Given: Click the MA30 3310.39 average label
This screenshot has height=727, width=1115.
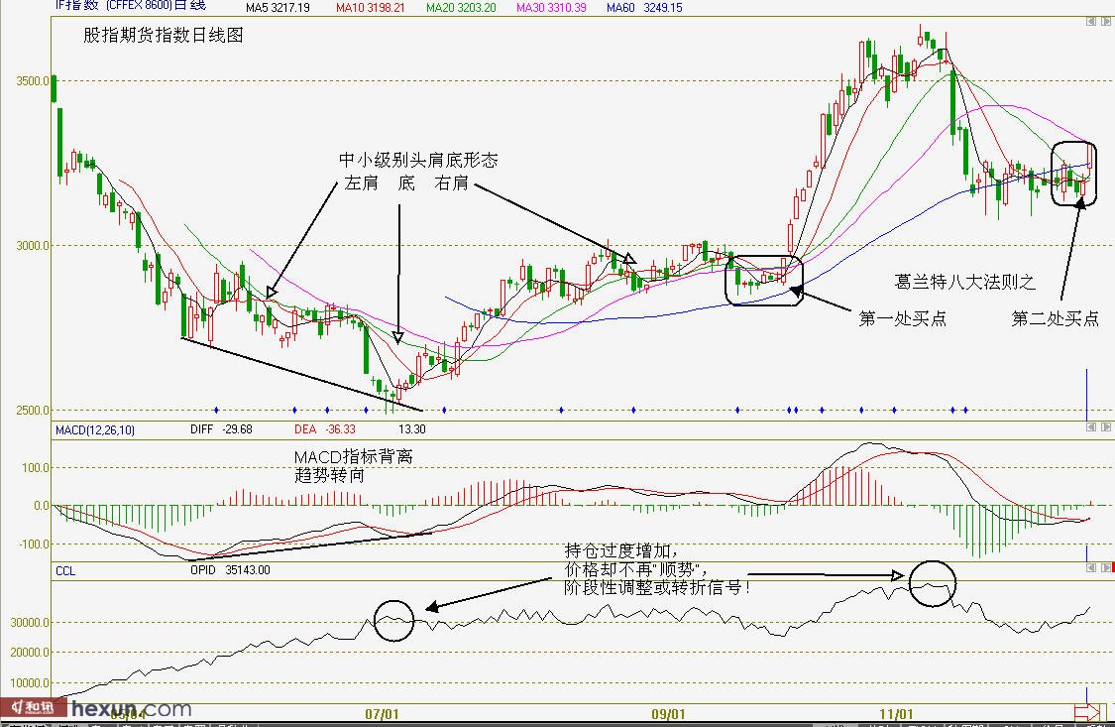Looking at the screenshot, I should tap(551, 7).
